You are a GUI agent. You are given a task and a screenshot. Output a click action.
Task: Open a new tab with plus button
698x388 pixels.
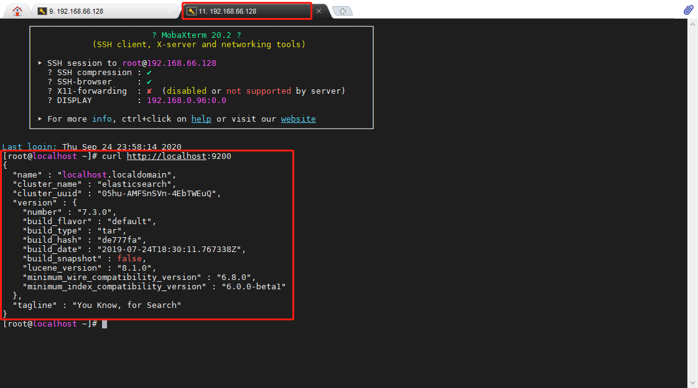pyautogui.click(x=342, y=11)
